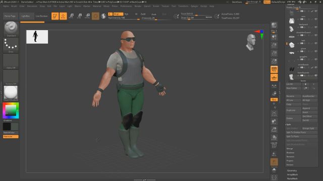Toggle the Zsub button

(153, 14)
